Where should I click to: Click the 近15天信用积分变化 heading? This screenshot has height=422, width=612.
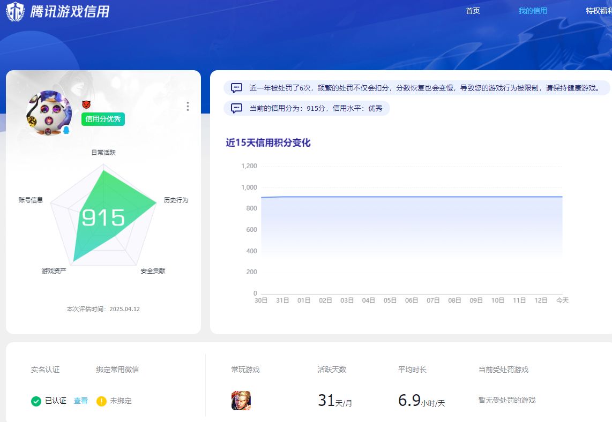[268, 142]
